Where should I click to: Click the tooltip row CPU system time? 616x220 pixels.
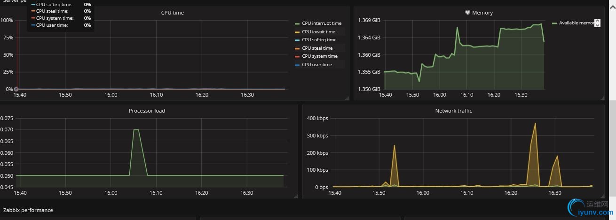tap(61, 18)
